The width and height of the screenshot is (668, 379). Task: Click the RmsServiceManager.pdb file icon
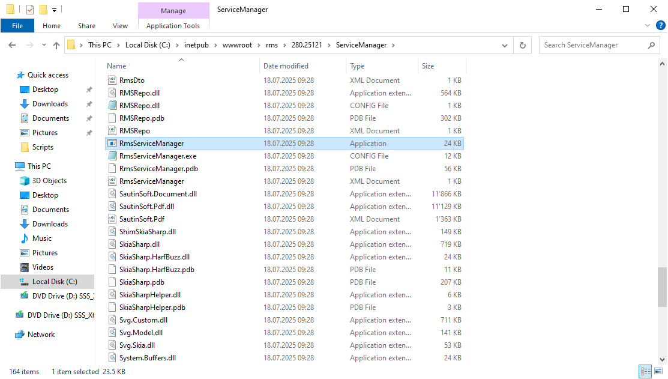pyautogui.click(x=112, y=168)
